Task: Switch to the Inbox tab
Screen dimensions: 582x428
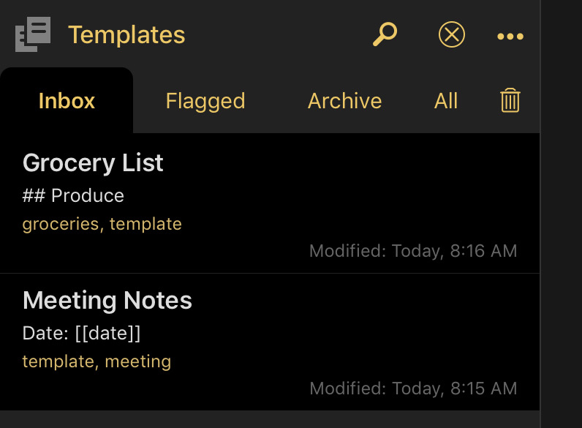Action: click(67, 101)
